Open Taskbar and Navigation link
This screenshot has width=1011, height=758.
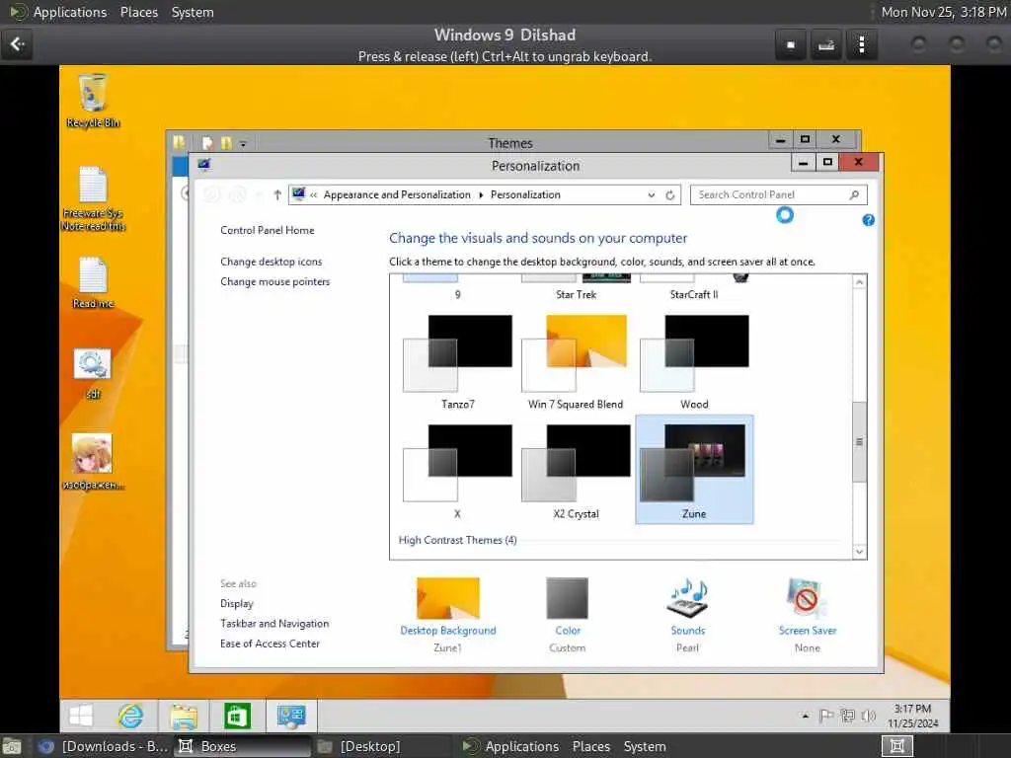pos(274,624)
